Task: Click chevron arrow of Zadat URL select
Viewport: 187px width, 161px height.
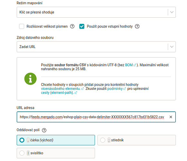Action: pyautogui.click(x=172, y=47)
